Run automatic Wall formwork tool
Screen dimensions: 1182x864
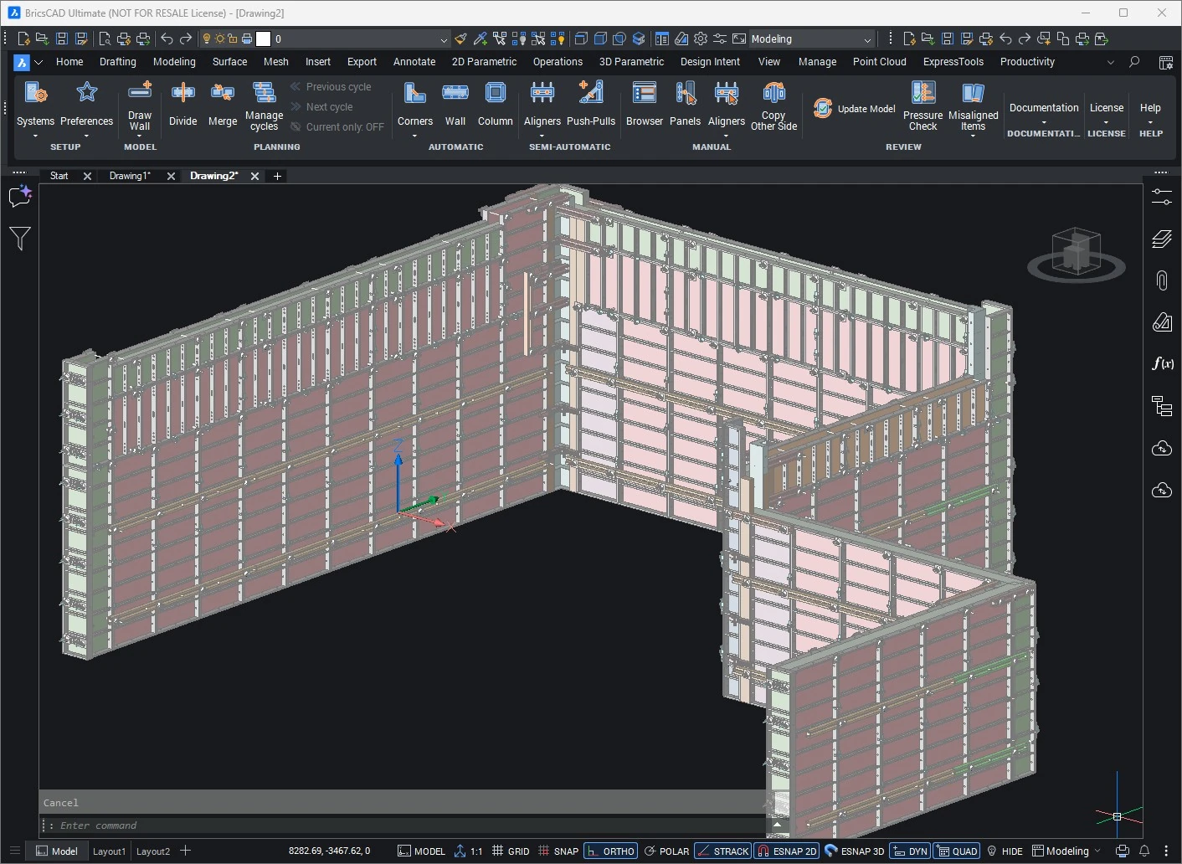[455, 105]
